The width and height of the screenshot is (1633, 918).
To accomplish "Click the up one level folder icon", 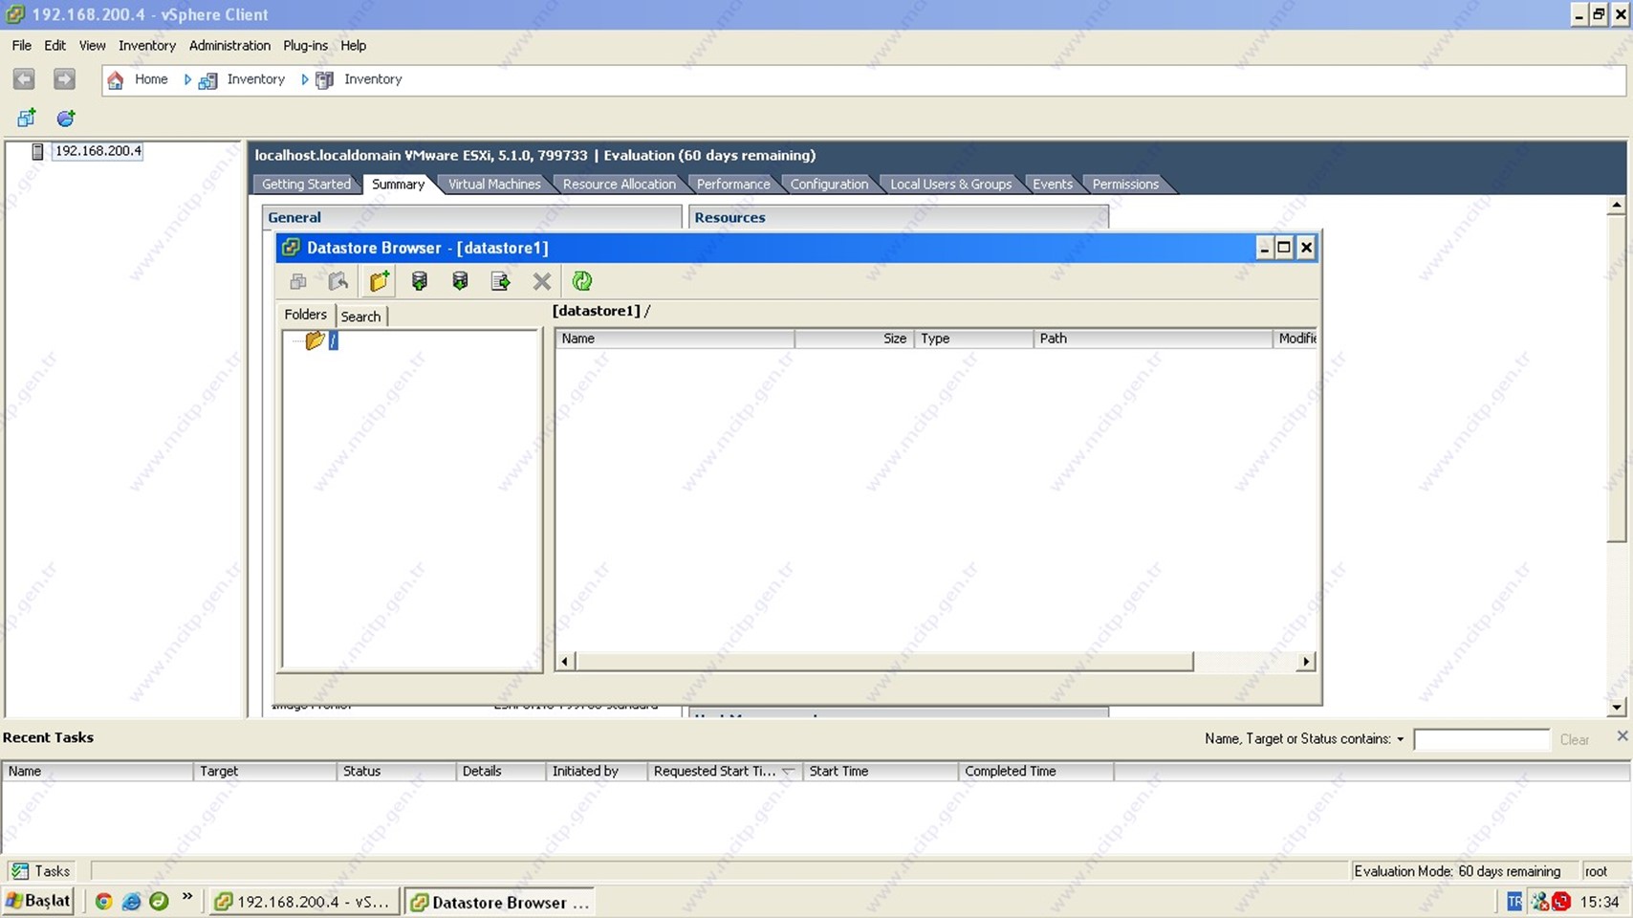I will pos(337,281).
